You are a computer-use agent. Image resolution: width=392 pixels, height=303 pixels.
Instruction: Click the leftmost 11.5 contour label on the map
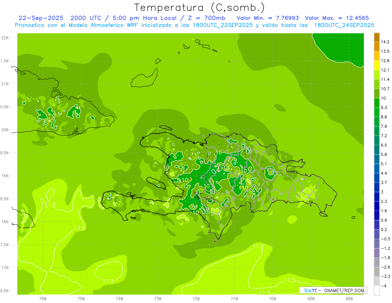50,204
